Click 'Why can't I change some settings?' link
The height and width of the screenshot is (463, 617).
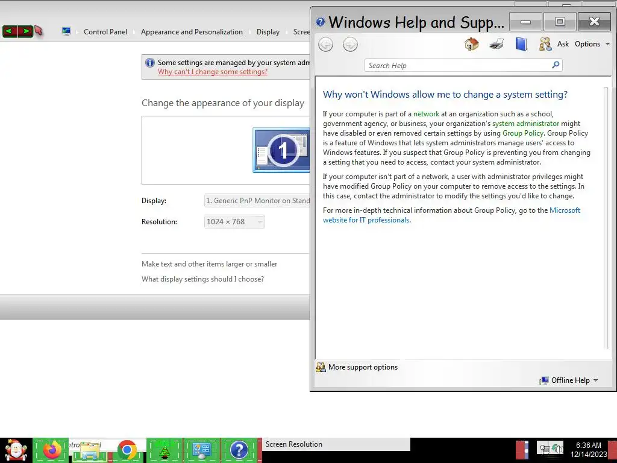pos(213,72)
